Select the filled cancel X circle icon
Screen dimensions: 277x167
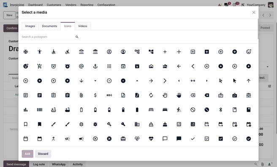[x=109, y=139]
